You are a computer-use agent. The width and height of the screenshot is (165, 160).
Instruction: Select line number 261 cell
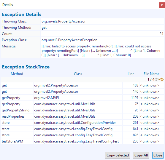131,123
